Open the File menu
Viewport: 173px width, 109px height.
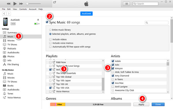[3, 9]
